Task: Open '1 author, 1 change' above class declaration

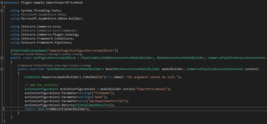Action: coord(72,54)
